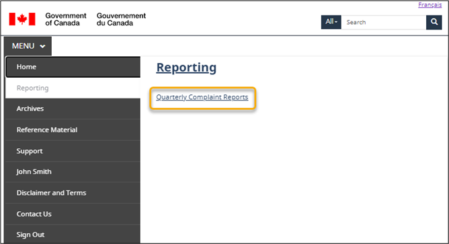Open Disclaimer and Terms menu item
The width and height of the screenshot is (449, 244).
click(x=73, y=193)
